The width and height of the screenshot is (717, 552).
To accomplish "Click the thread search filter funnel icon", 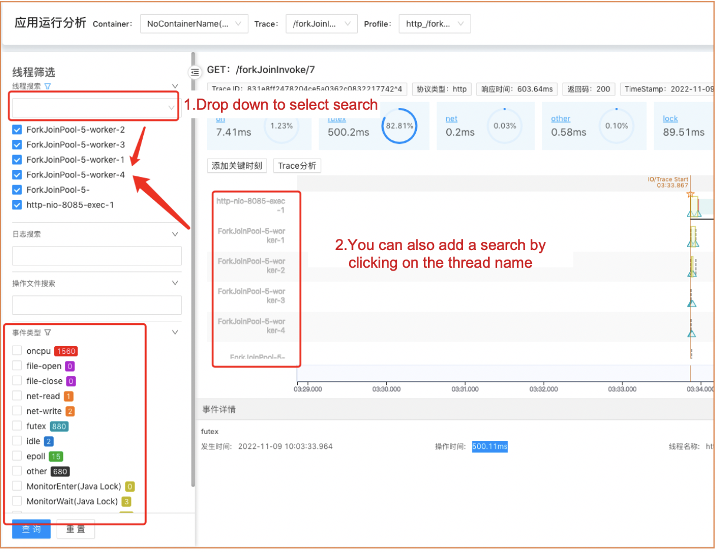I will point(48,86).
